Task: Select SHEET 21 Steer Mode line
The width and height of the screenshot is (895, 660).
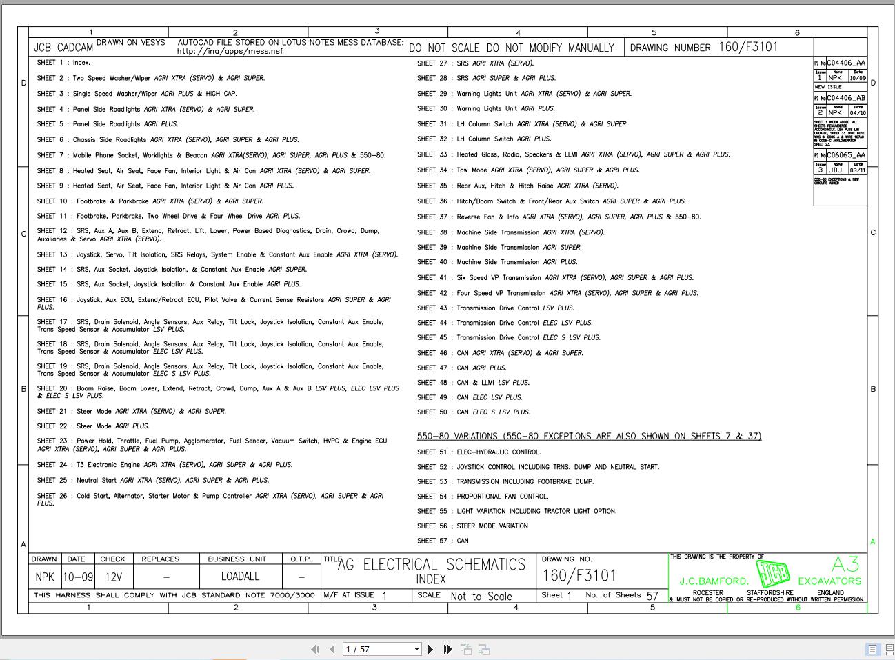Action: click(x=132, y=412)
